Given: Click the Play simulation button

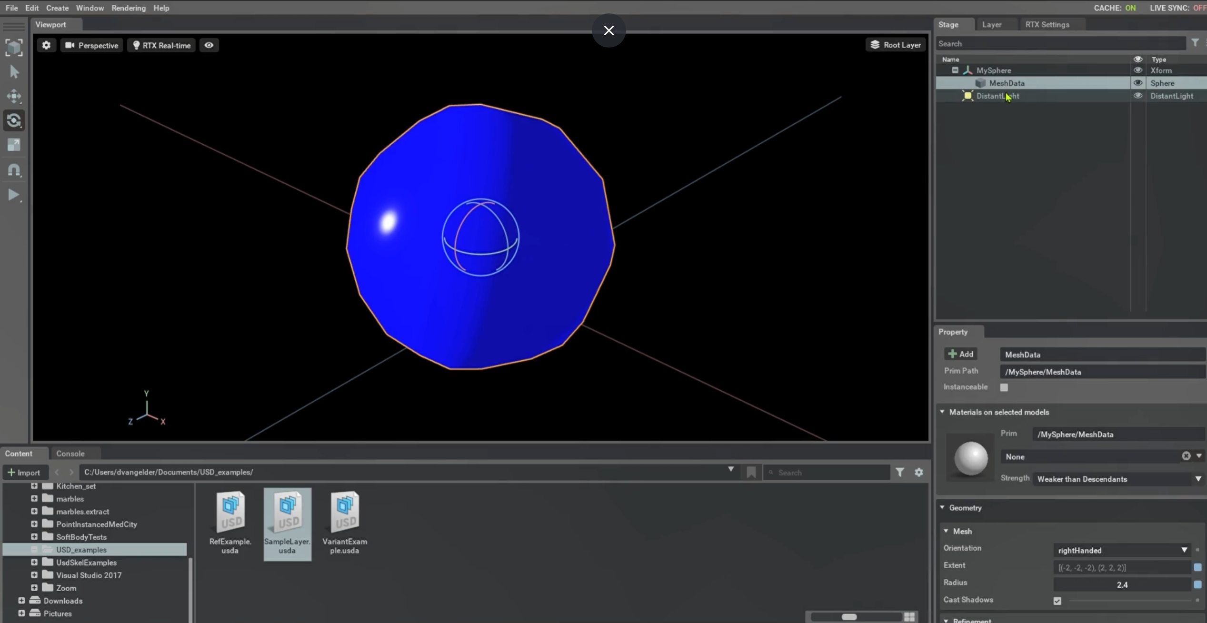Looking at the screenshot, I should pos(14,195).
